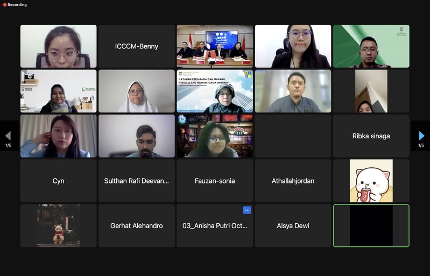
Task: Go to next gallery page arrow
Action: [421, 136]
